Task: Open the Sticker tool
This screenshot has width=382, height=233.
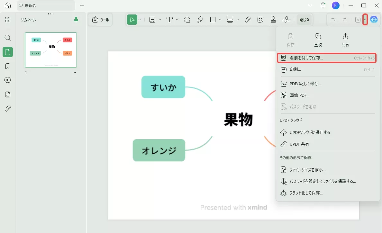Action: point(260,19)
